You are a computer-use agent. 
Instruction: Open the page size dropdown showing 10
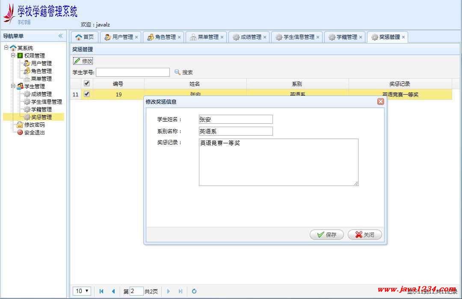[82, 291]
